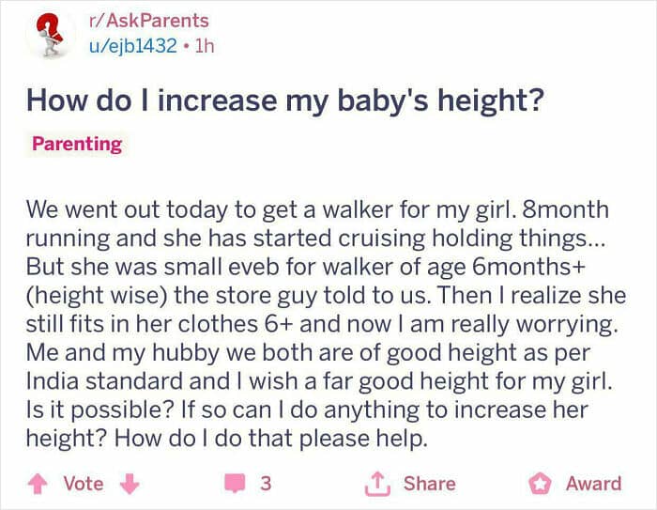The image size is (657, 510).
Task: Click the Vote count label
Action: pyautogui.click(x=83, y=484)
